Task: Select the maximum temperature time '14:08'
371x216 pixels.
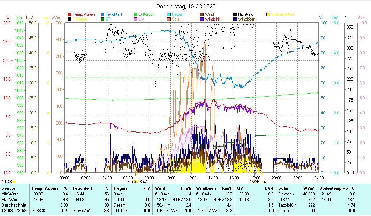Action: (38, 200)
